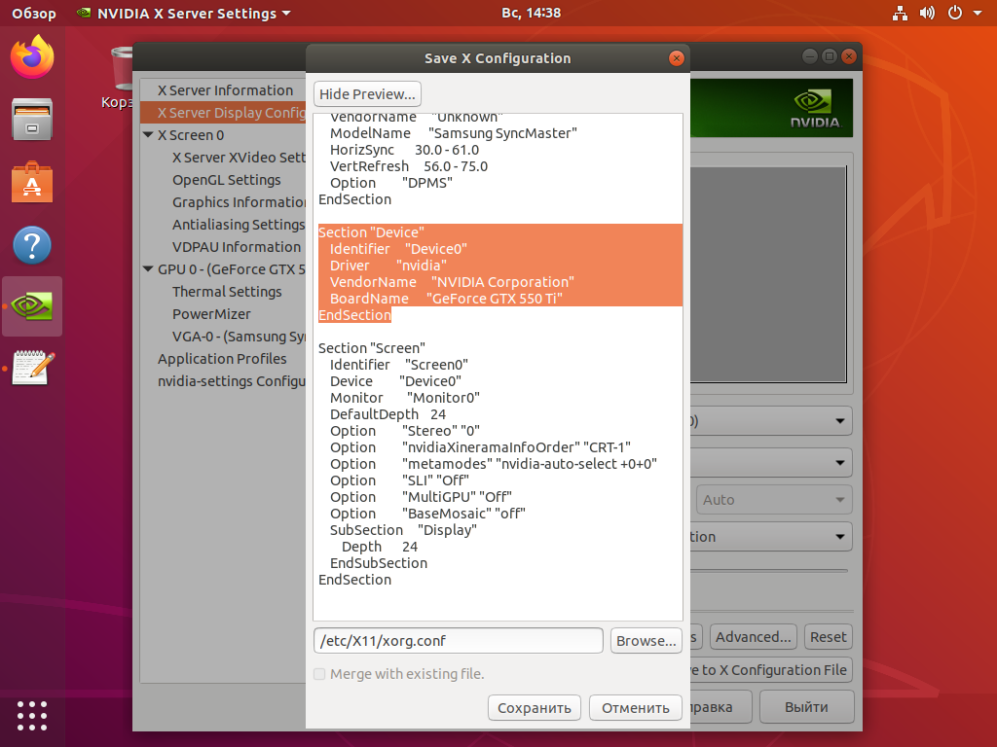Viewport: 997px width, 747px height.
Task: Click the Section "Device" line in preview
Action: click(371, 232)
